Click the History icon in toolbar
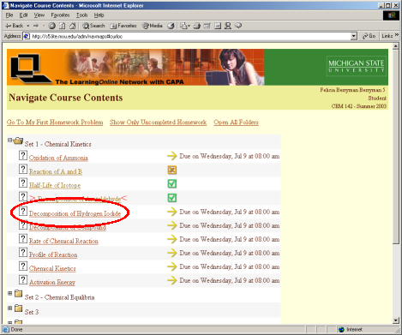Image resolution: width=402 pixels, height=335 pixels. tap(171, 26)
